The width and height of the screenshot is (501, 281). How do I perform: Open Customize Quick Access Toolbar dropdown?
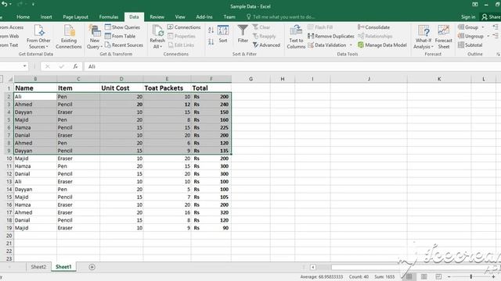coord(33,4)
